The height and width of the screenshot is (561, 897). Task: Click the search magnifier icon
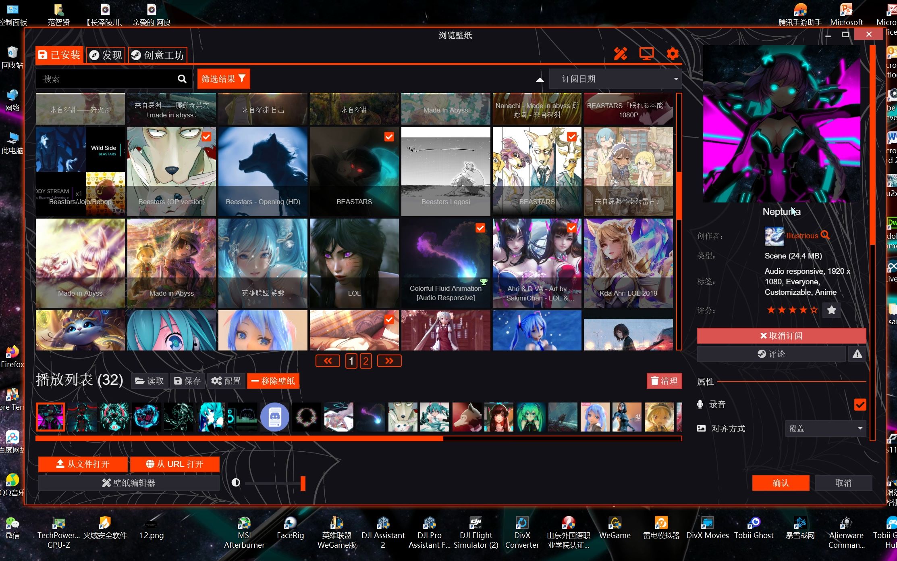click(182, 79)
